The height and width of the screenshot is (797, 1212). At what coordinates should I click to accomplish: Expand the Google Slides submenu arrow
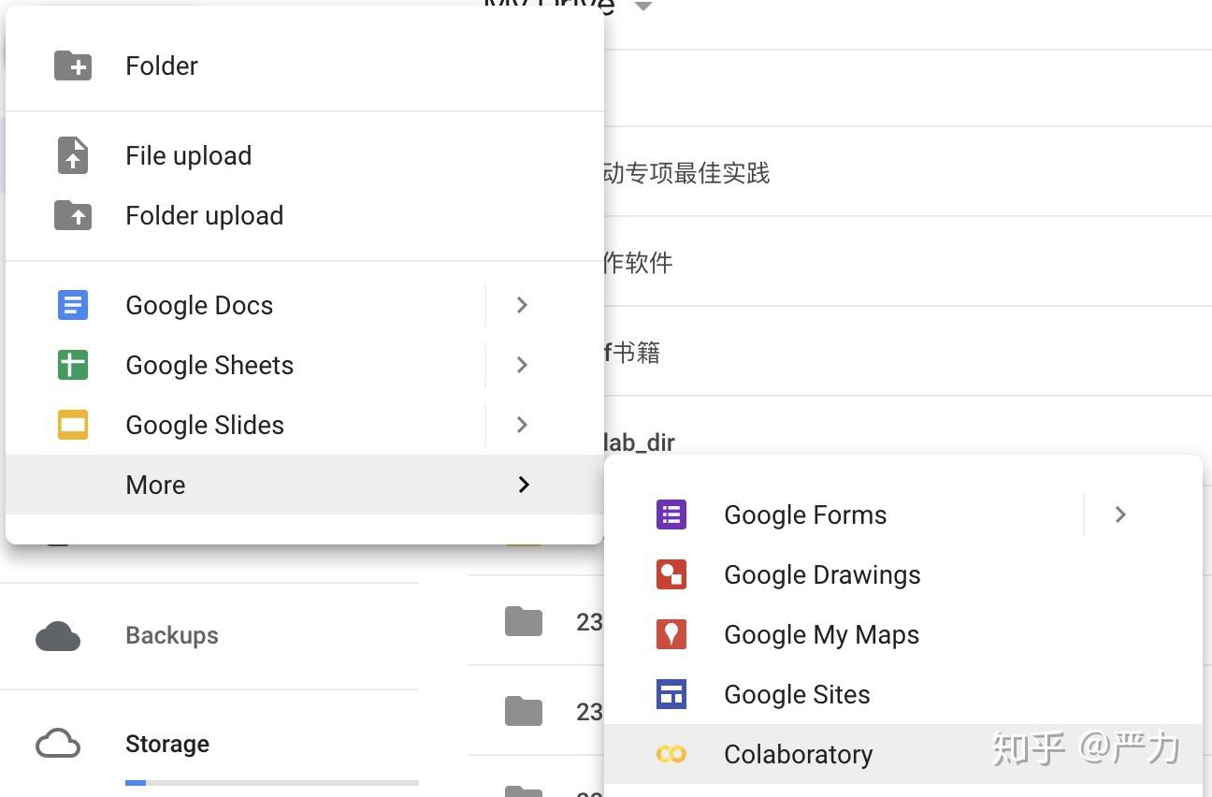click(523, 425)
